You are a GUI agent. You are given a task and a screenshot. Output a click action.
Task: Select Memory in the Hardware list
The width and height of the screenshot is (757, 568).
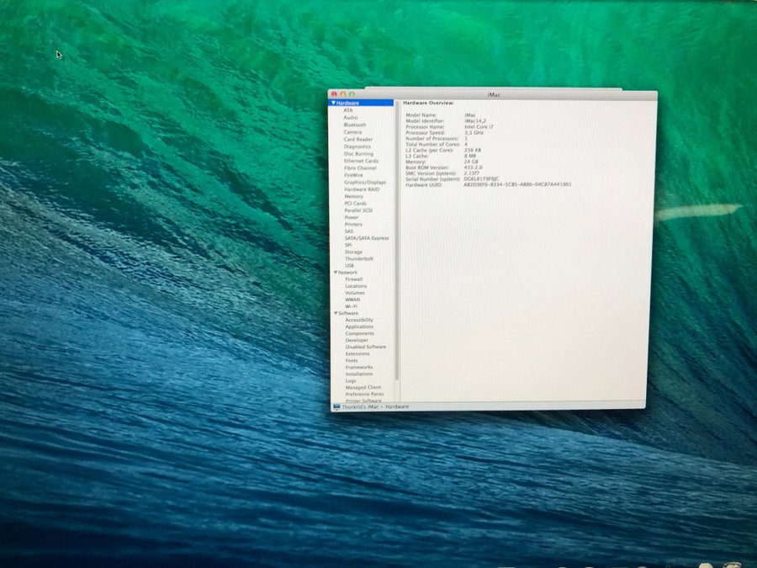353,197
